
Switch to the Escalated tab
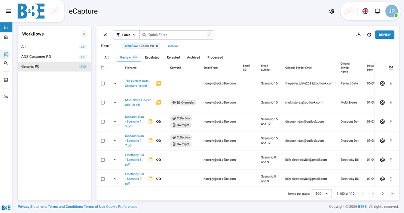click(x=152, y=58)
